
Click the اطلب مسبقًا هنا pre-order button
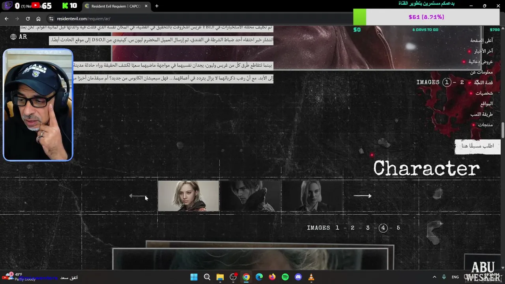point(477,146)
